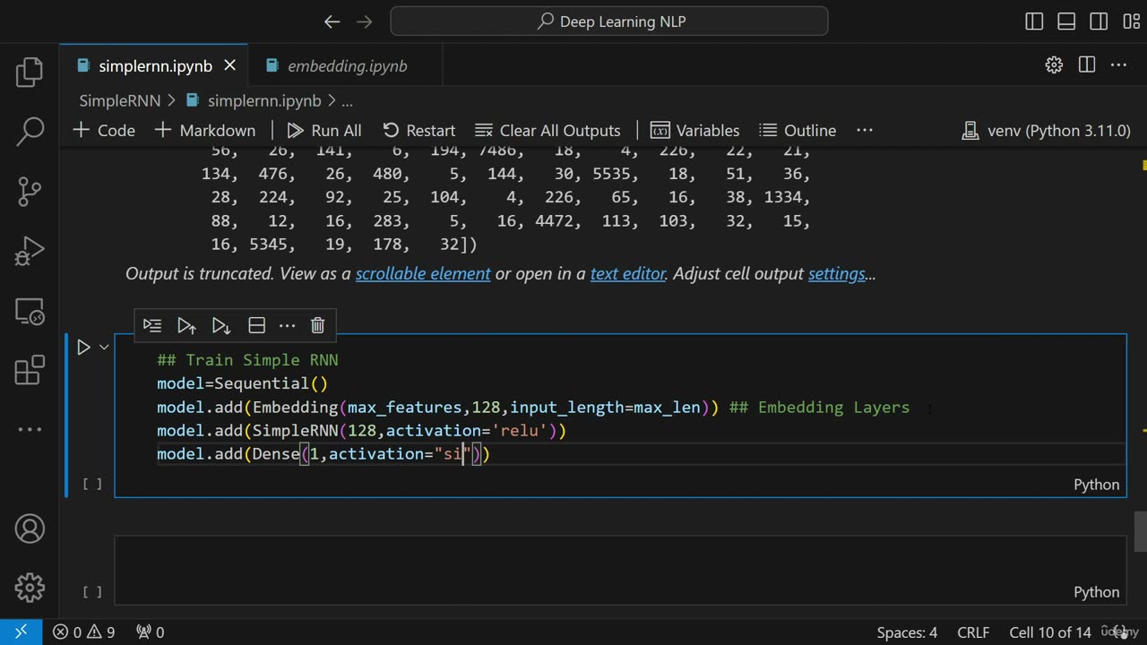Add a new Code cell
The width and height of the screenshot is (1147, 645).
coord(104,130)
